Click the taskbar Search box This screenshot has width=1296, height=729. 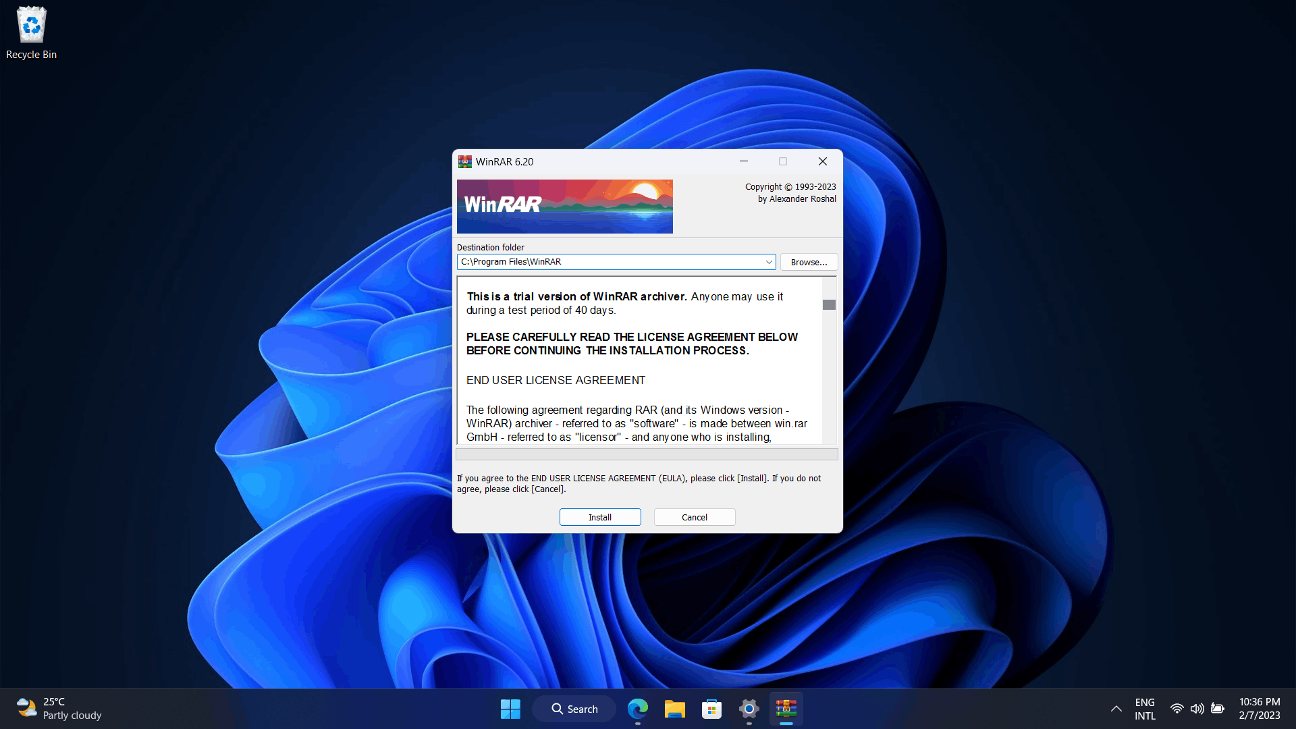(574, 709)
